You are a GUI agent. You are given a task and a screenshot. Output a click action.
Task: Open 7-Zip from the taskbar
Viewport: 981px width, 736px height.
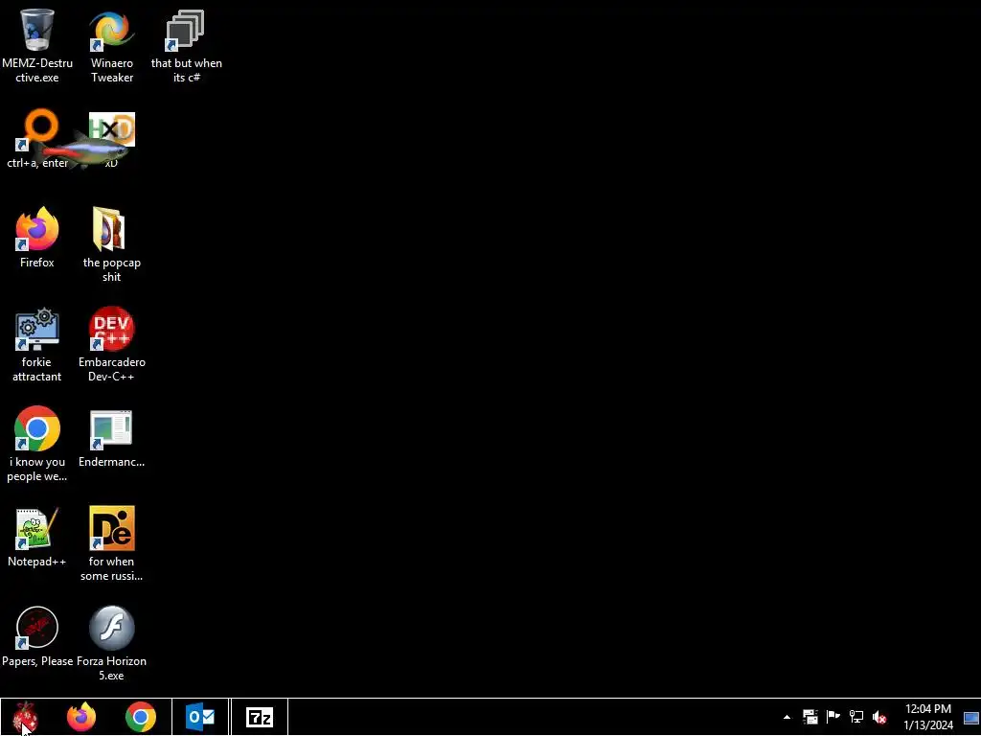[x=259, y=717]
